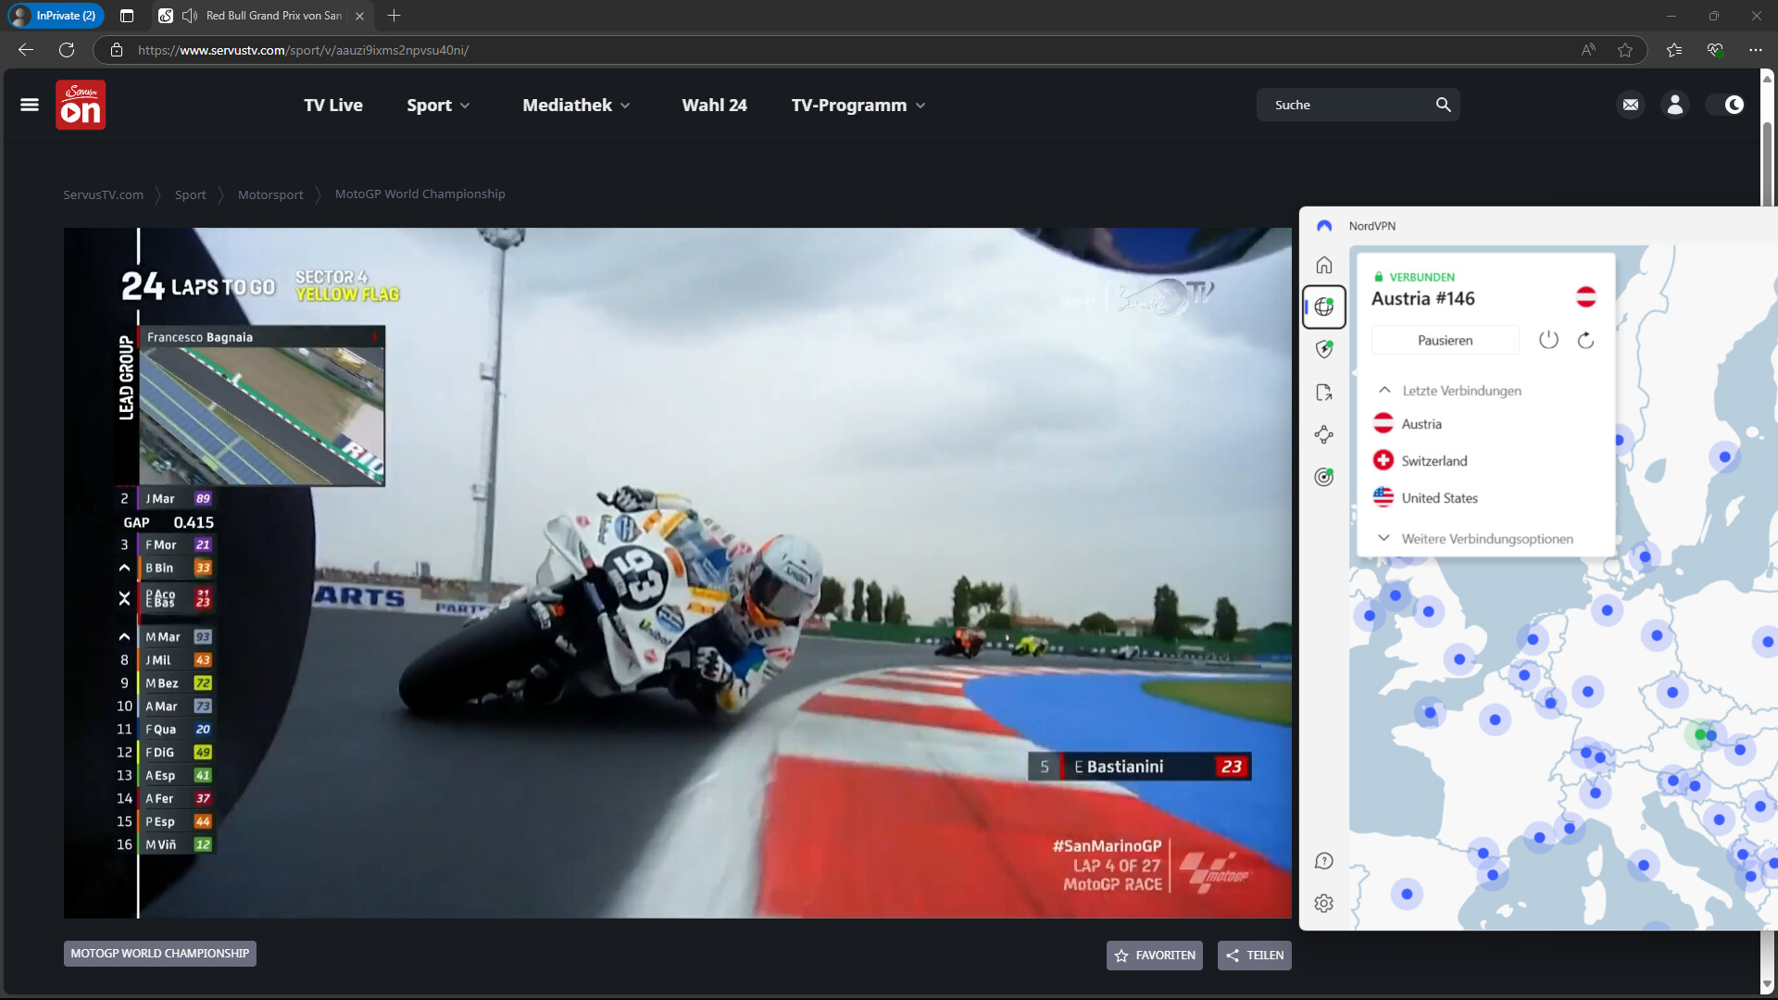Open the TV Live menu item
The height and width of the screenshot is (1000, 1778).
click(x=333, y=106)
